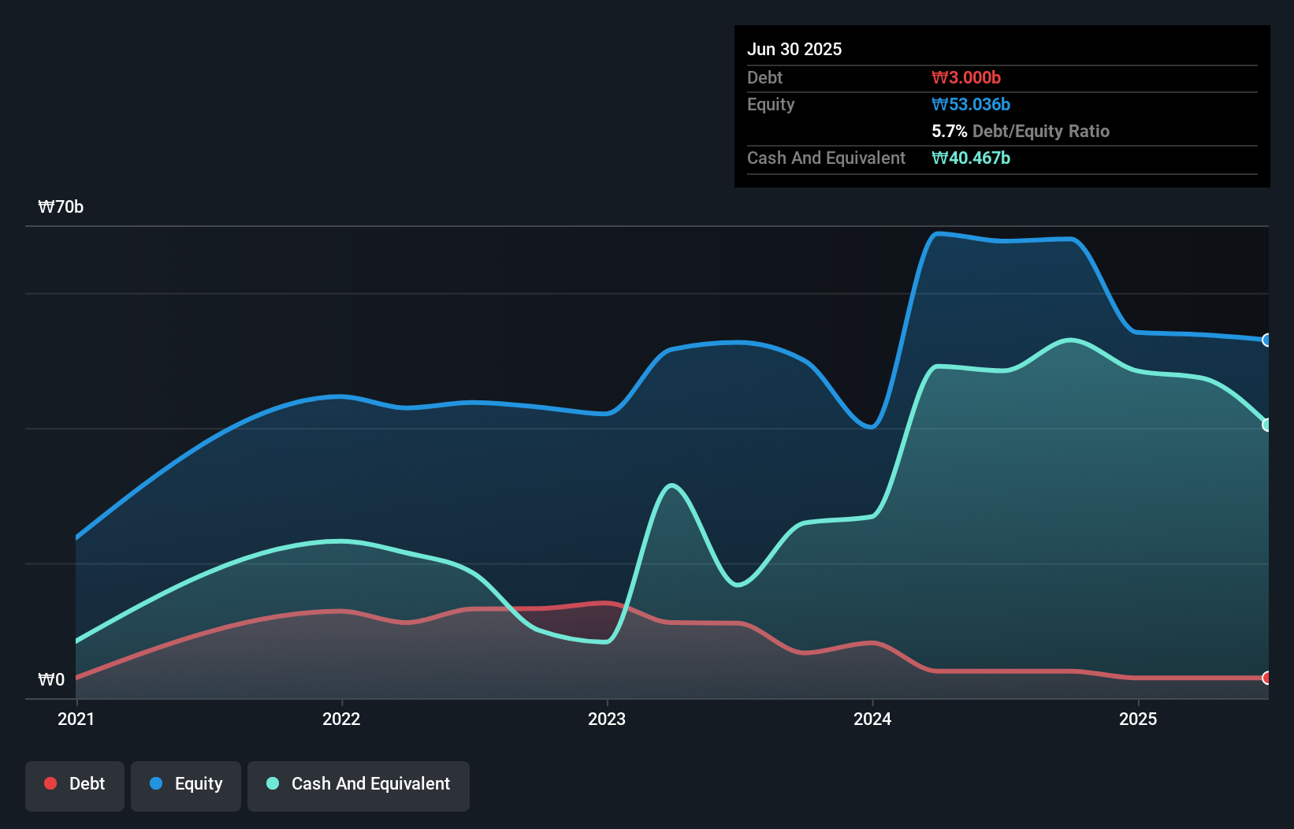Select the 2023 axis label
This screenshot has height=829, width=1294.
pyautogui.click(x=608, y=719)
